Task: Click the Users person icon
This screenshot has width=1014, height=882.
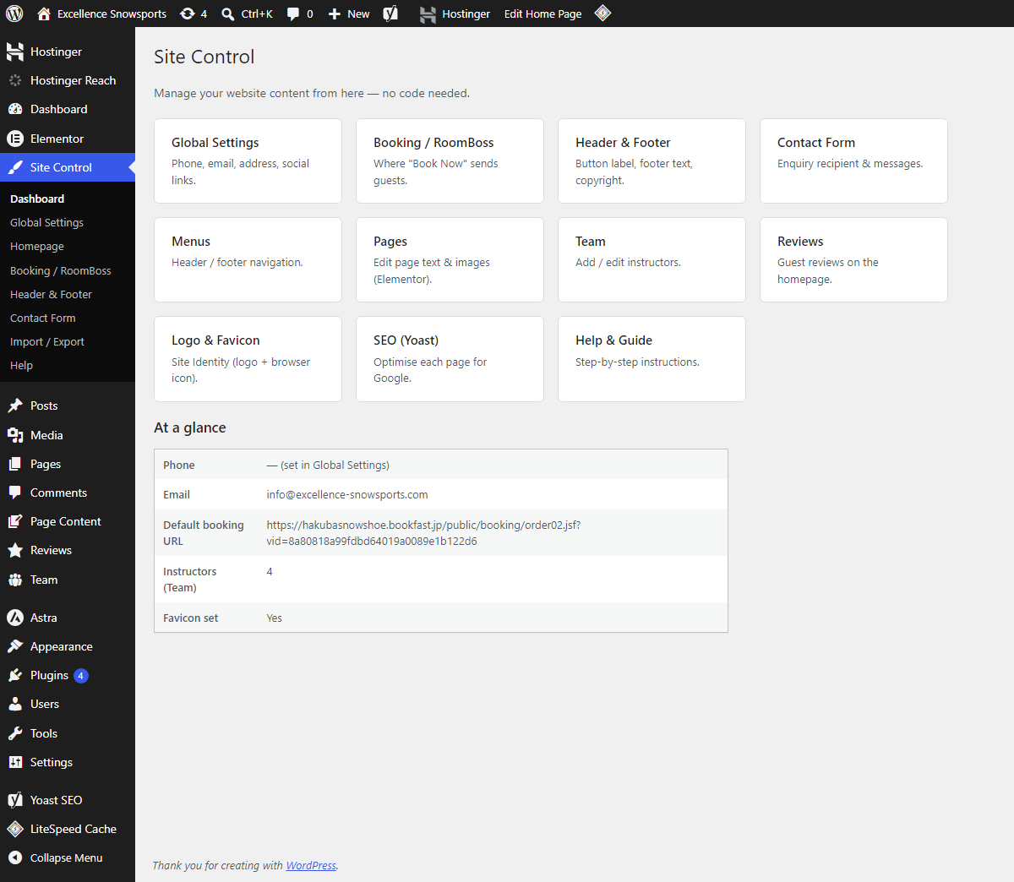Action: tap(15, 704)
